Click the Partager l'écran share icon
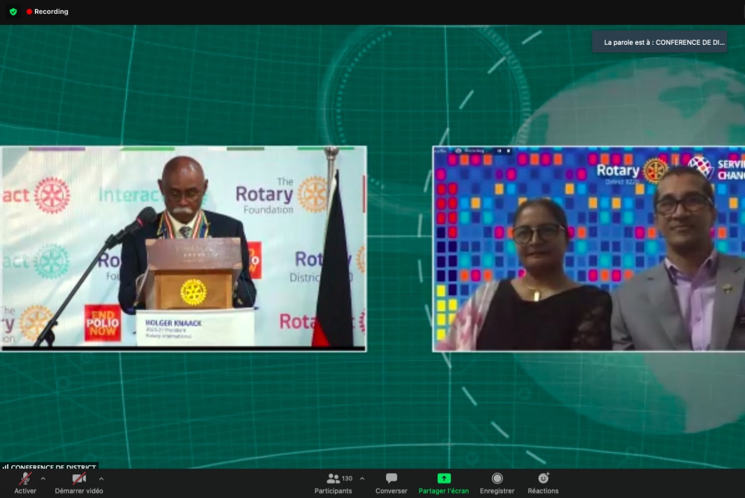The height and width of the screenshot is (498, 745). [444, 478]
